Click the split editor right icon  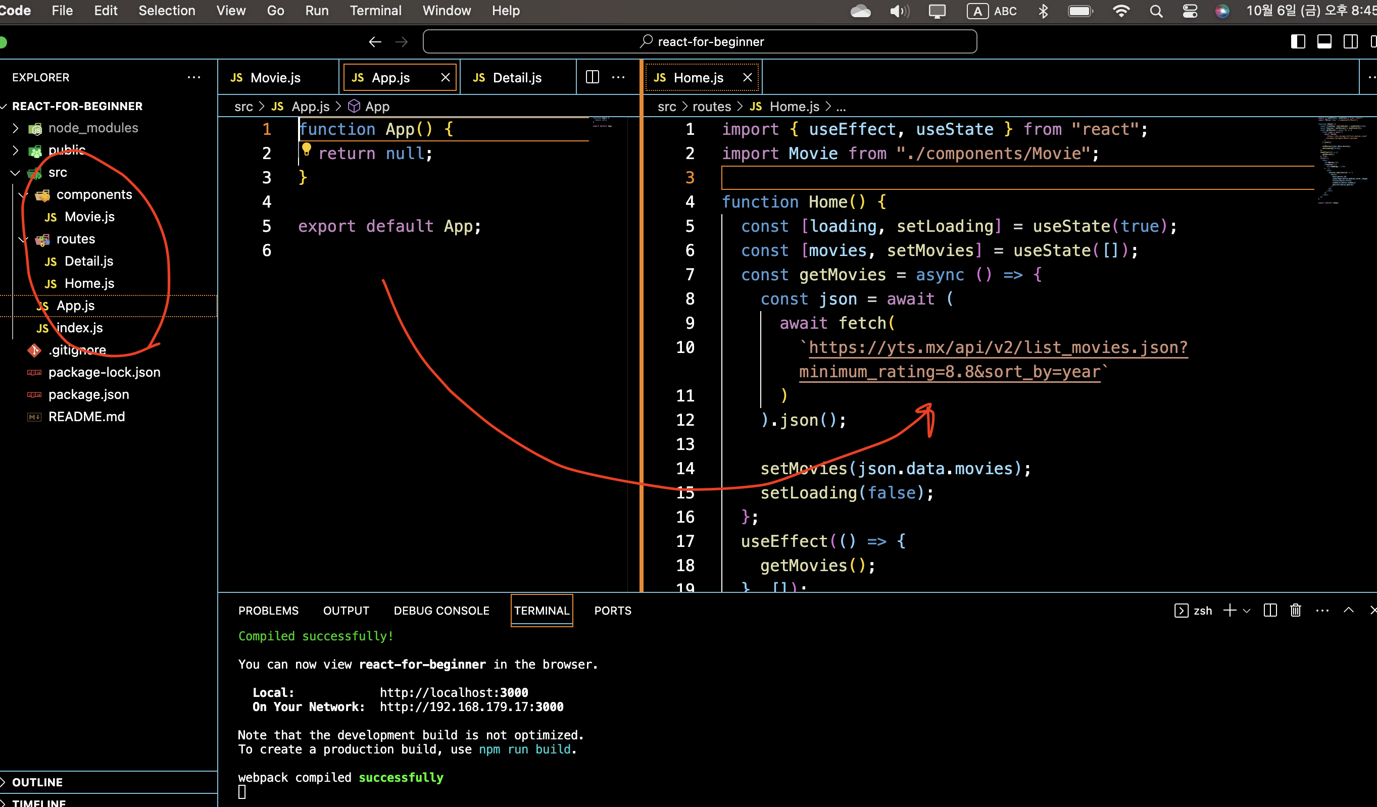point(593,77)
